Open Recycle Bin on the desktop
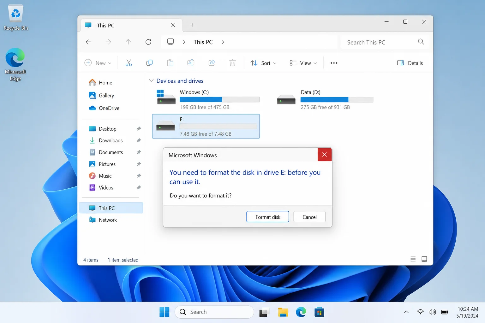The width and height of the screenshot is (485, 323). pos(15,18)
